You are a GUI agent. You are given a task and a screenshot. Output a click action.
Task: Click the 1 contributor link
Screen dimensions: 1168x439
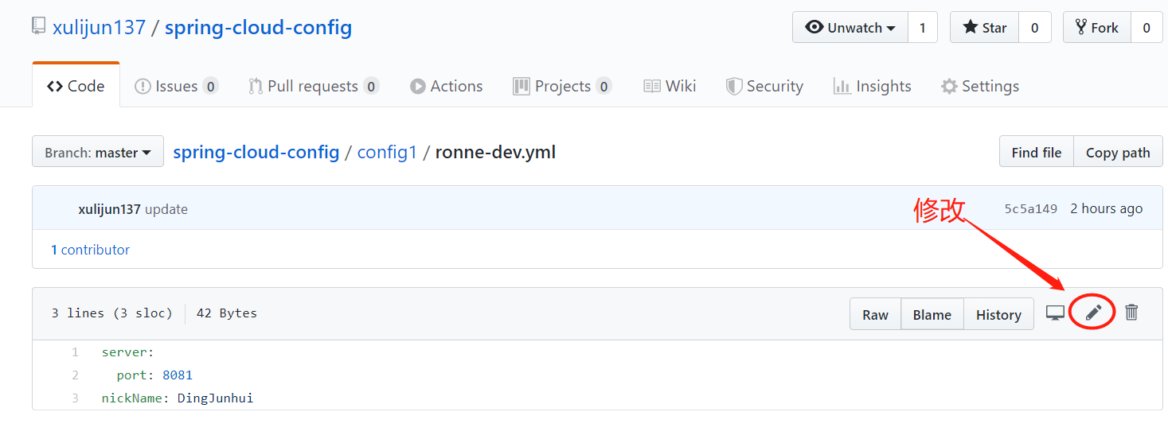click(91, 250)
